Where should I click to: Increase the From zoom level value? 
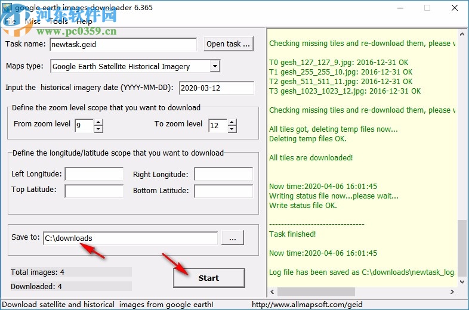[98, 122]
